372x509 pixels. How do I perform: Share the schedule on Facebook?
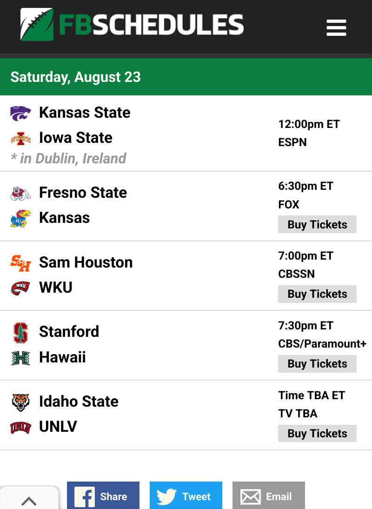[103, 496]
